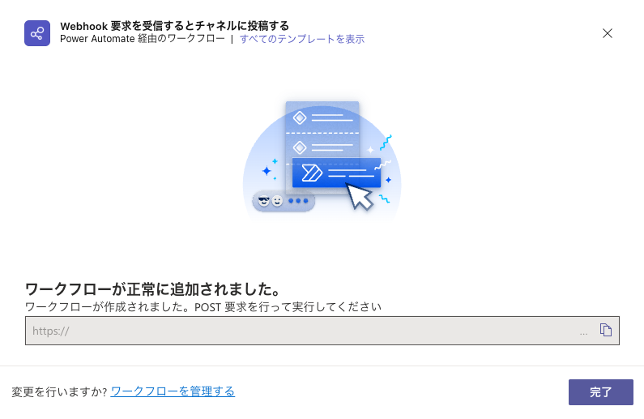Open すべてのテンプレートを表示 link
The image size is (644, 419).
302,39
